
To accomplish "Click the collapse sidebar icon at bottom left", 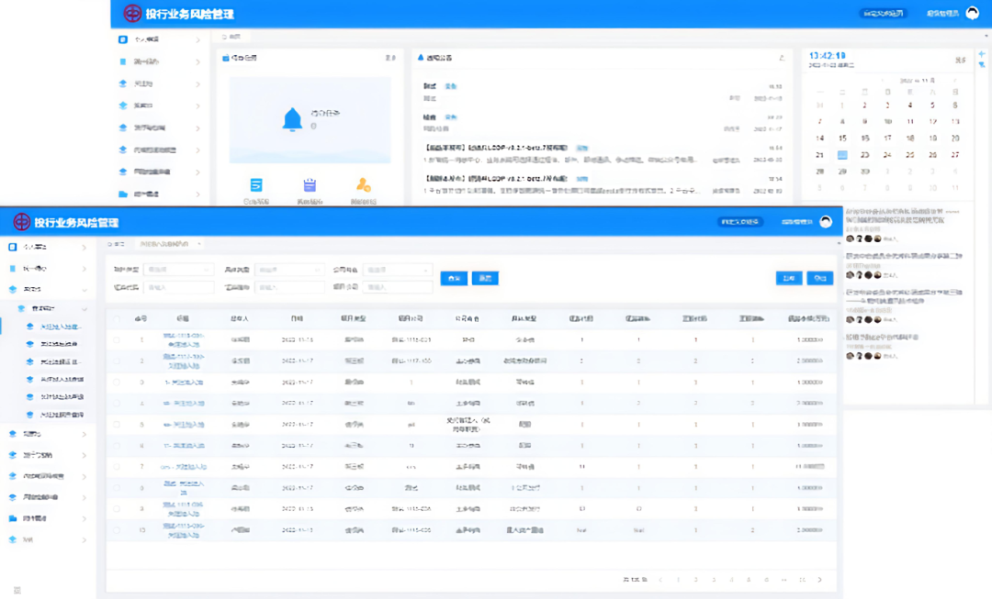I will point(17,590).
